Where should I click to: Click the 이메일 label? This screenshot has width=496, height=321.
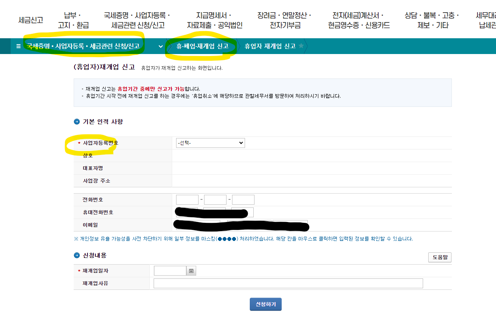(90, 225)
